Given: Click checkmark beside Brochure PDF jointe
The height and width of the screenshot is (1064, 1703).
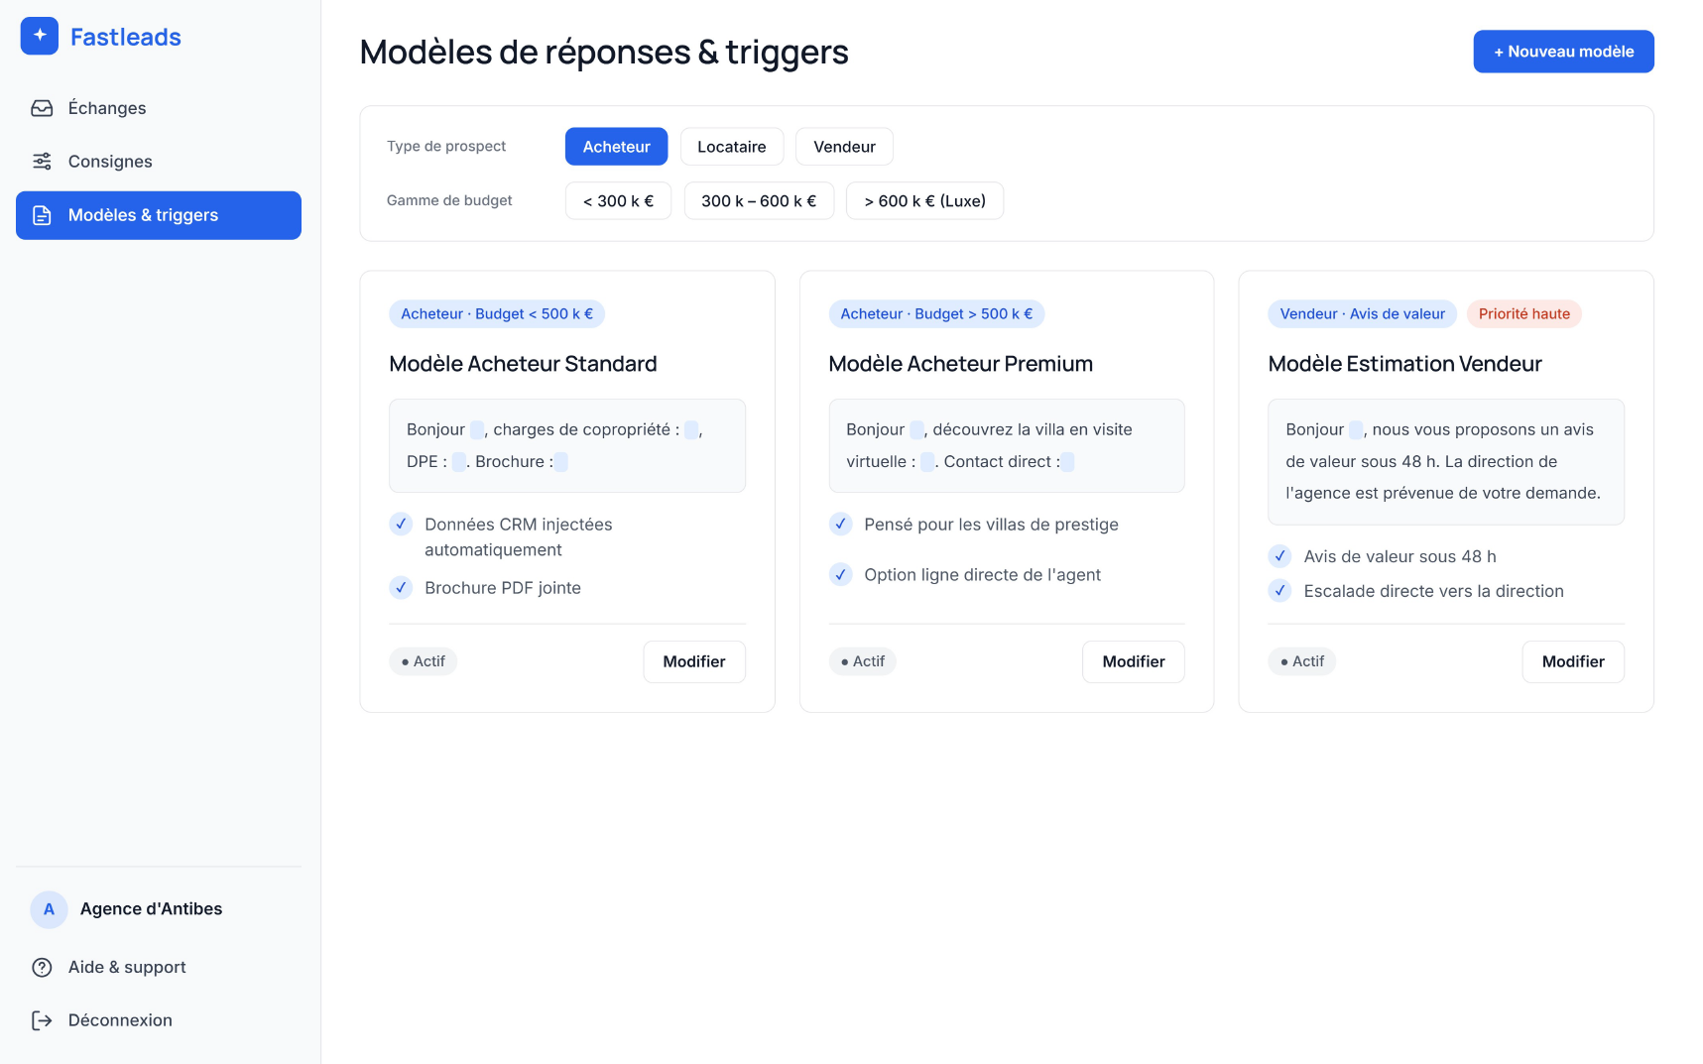Looking at the screenshot, I should 401,587.
